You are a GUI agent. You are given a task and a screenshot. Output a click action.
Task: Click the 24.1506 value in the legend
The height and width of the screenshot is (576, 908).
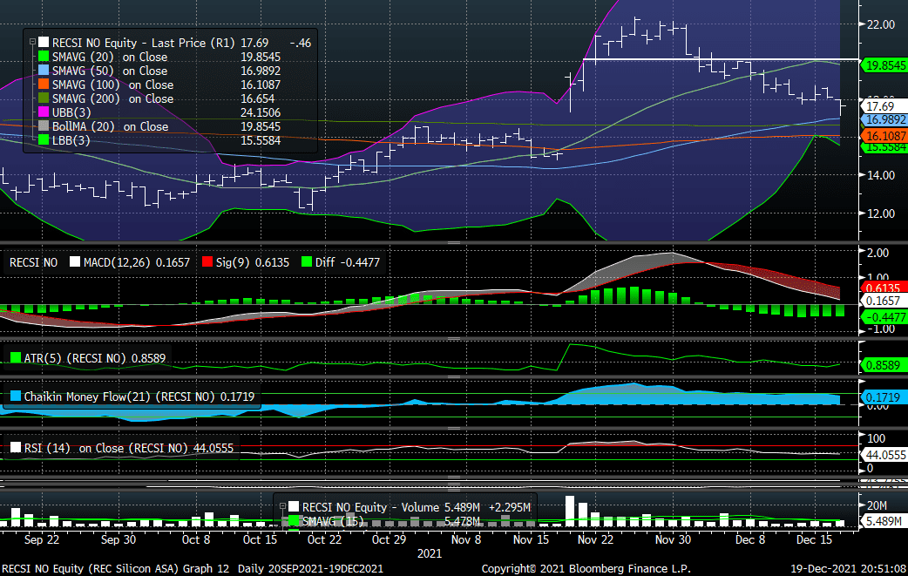click(x=261, y=112)
